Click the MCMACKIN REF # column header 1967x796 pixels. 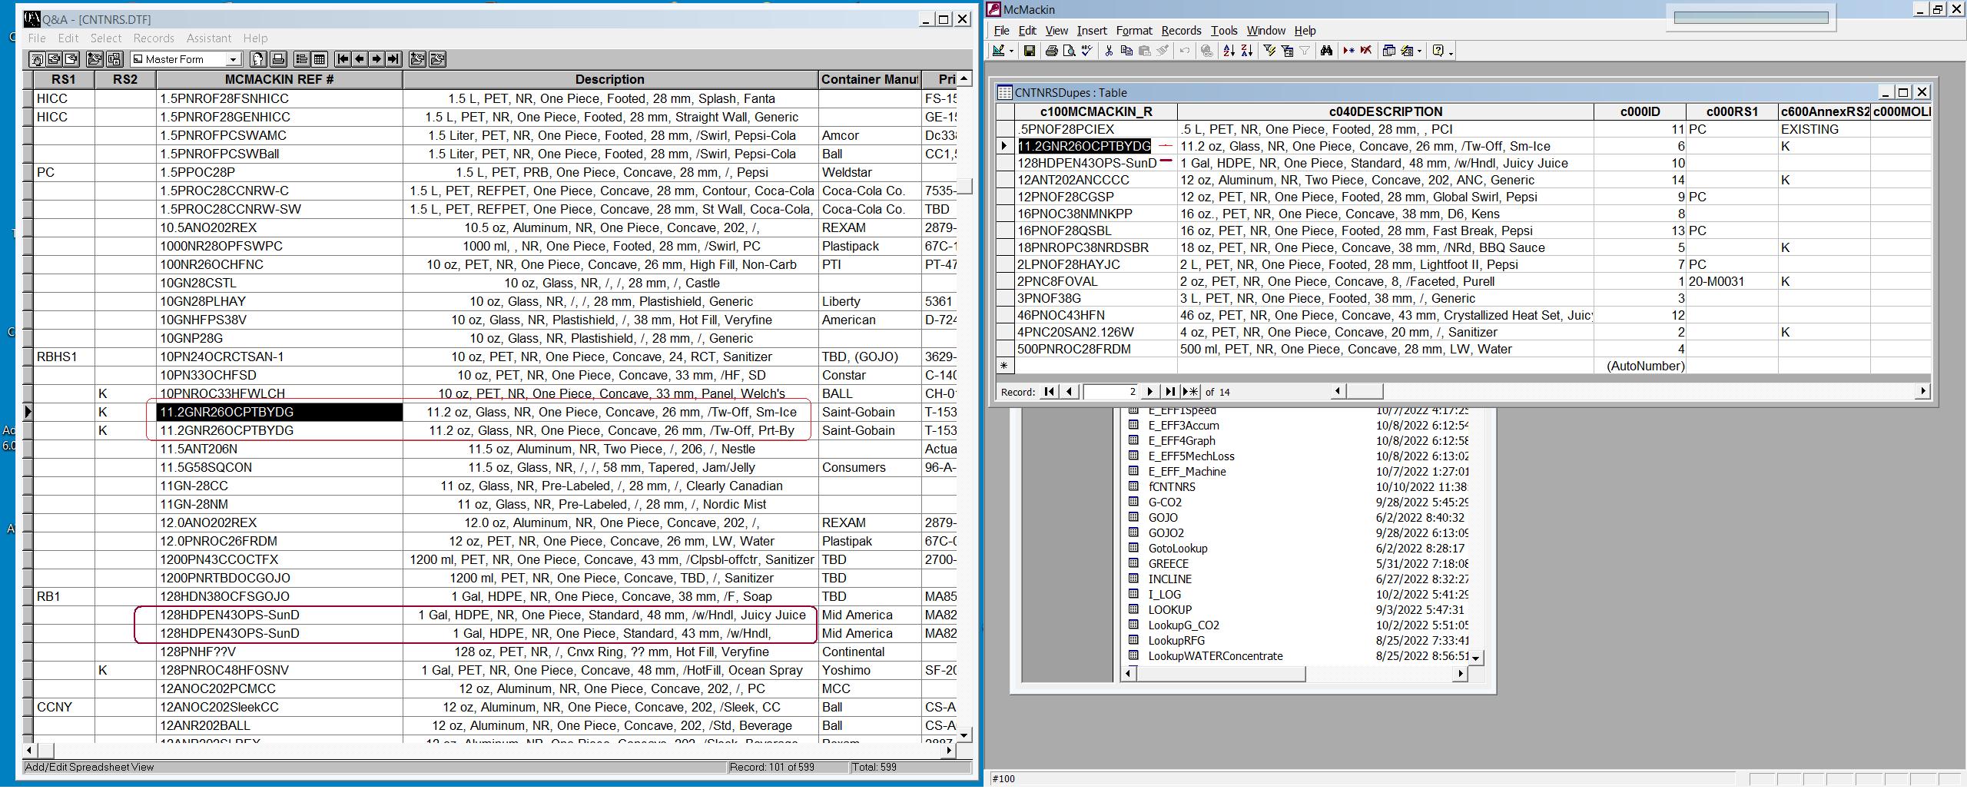point(279,79)
